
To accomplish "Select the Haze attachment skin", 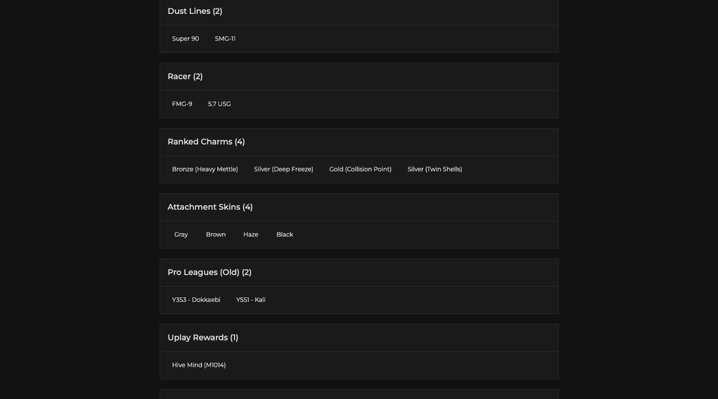I will click(x=251, y=234).
